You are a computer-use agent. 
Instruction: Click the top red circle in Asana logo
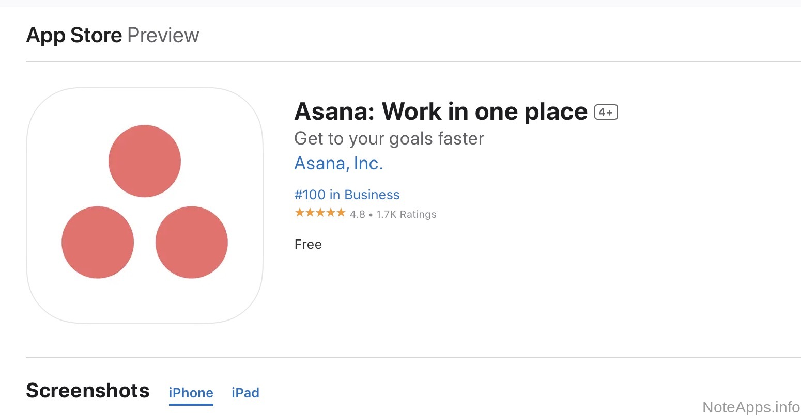[145, 161]
